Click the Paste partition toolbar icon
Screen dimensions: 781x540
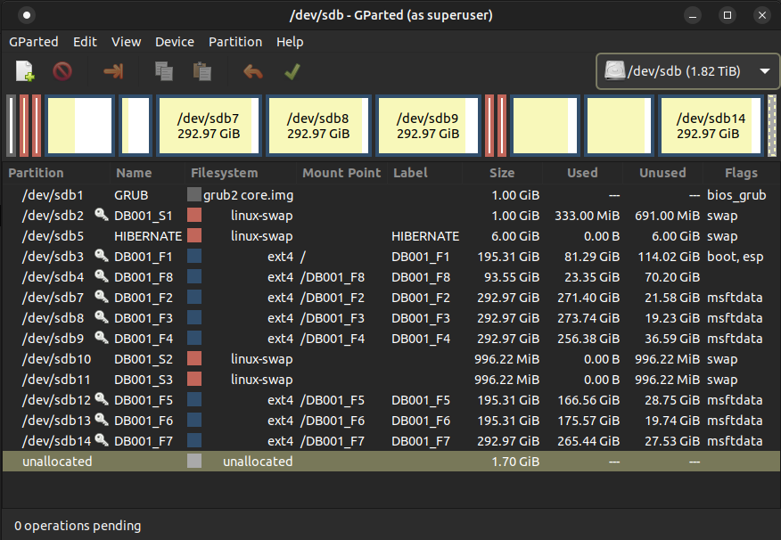click(x=202, y=71)
